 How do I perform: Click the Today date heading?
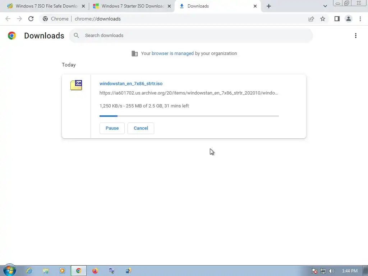[x=69, y=65]
